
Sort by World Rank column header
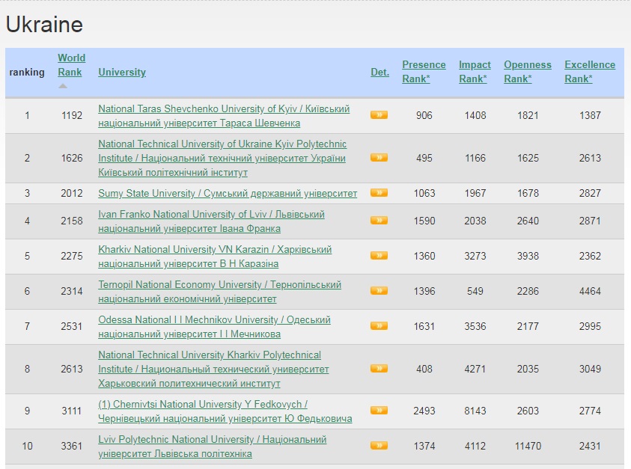(x=71, y=65)
